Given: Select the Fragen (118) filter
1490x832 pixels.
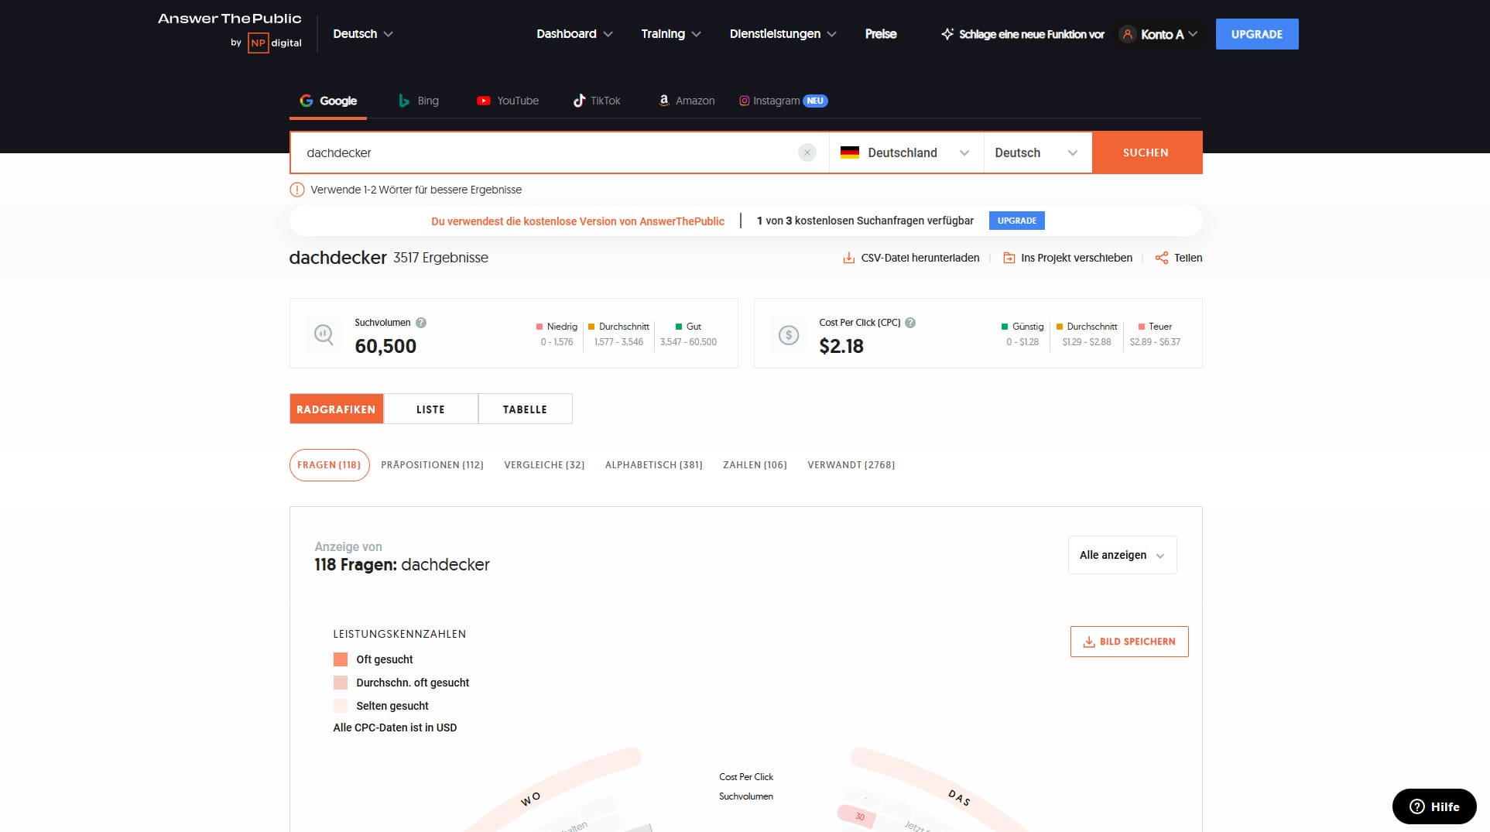Looking at the screenshot, I should 329,465.
